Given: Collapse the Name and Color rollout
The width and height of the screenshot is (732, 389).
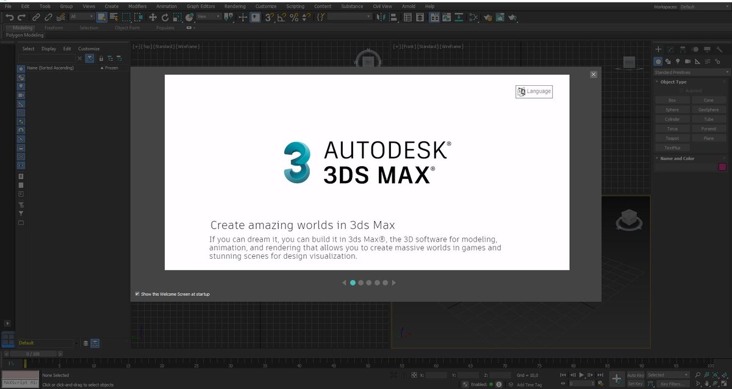Looking at the screenshot, I should [676, 158].
